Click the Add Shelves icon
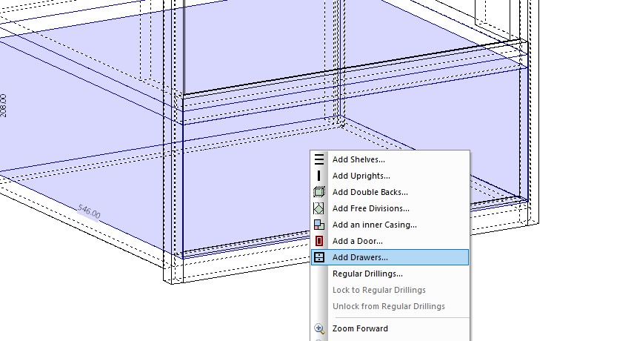The image size is (634, 341). [319, 159]
